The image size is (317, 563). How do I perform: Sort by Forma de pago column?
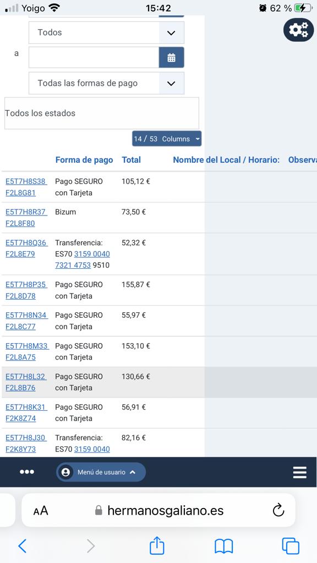click(x=84, y=160)
